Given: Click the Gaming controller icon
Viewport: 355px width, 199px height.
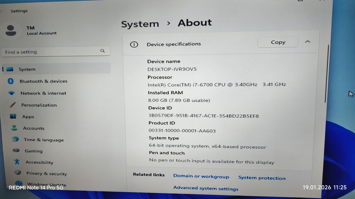Looking at the screenshot, I should 16,150.
